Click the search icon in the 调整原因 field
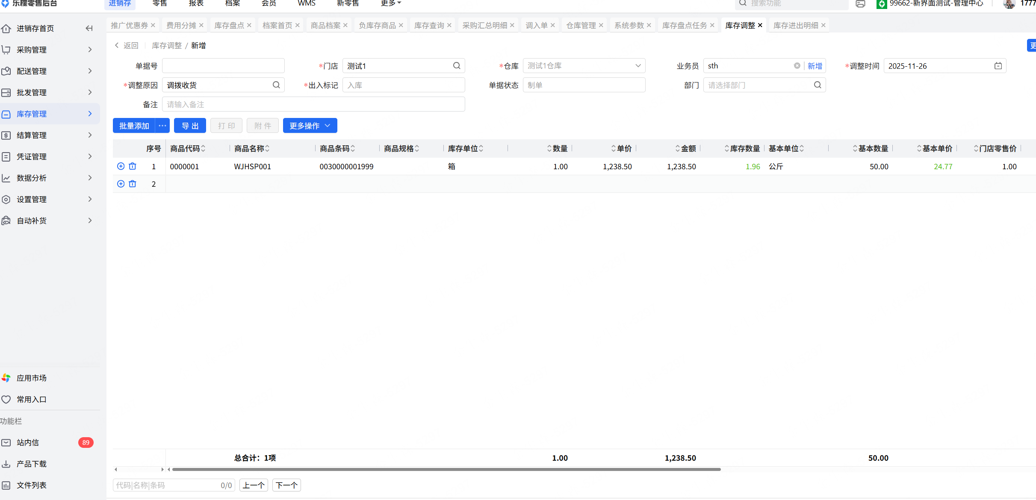Image resolution: width=1036 pixels, height=500 pixels. click(x=276, y=85)
